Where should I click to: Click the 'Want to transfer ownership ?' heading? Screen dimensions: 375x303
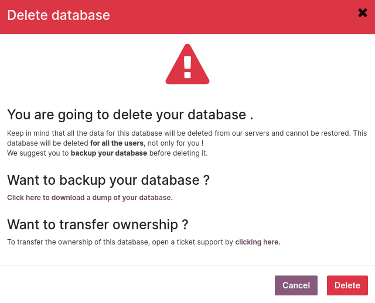(x=97, y=225)
